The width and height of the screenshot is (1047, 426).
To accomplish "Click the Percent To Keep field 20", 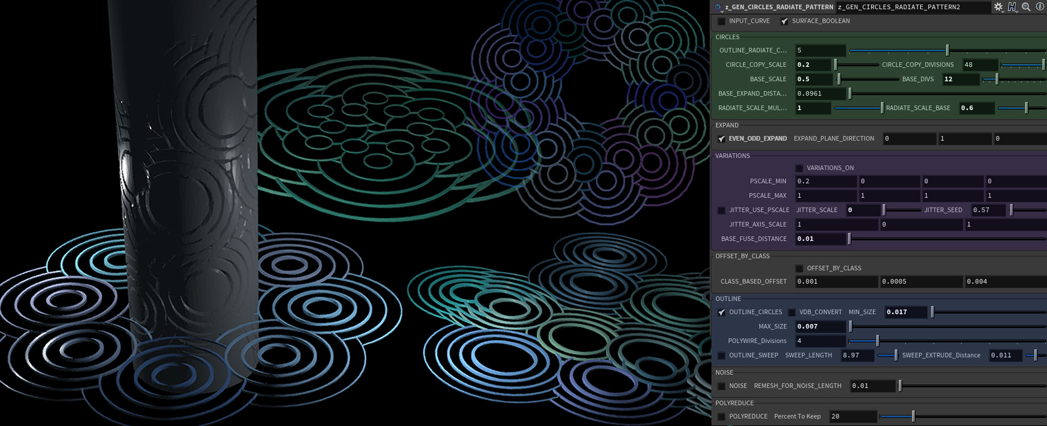I will pyautogui.click(x=853, y=416).
